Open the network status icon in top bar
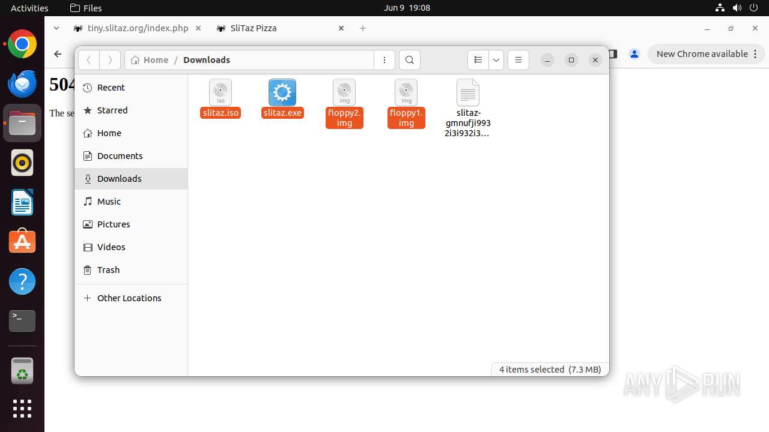 [x=720, y=8]
